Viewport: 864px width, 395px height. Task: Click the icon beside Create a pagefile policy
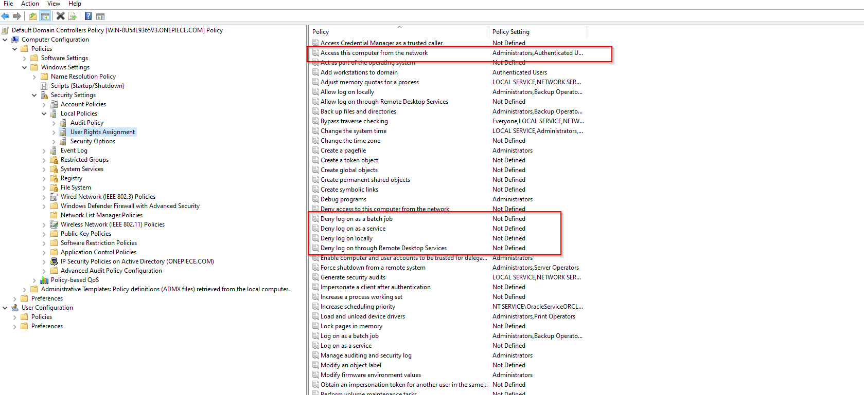click(x=316, y=151)
